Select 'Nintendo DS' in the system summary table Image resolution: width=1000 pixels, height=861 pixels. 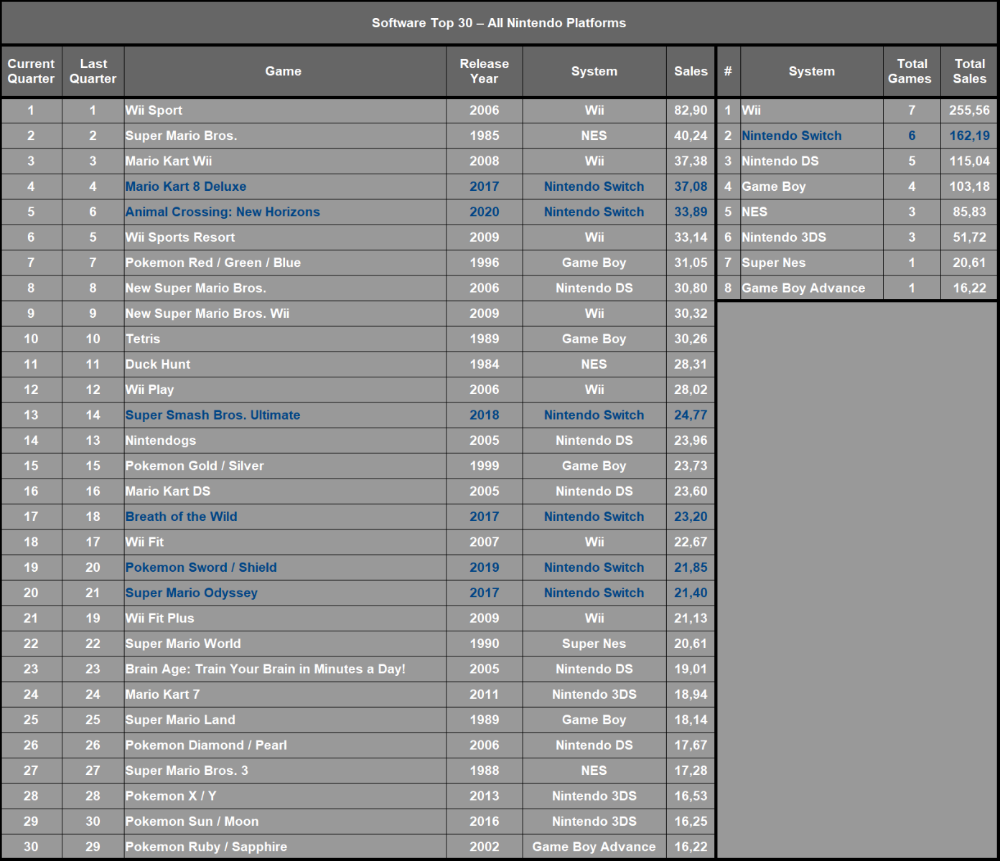780,161
